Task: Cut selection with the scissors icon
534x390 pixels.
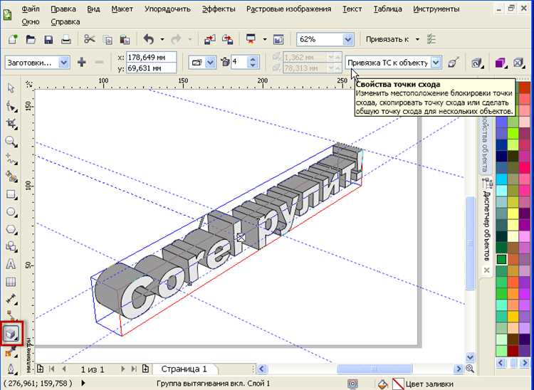Action: coord(90,39)
